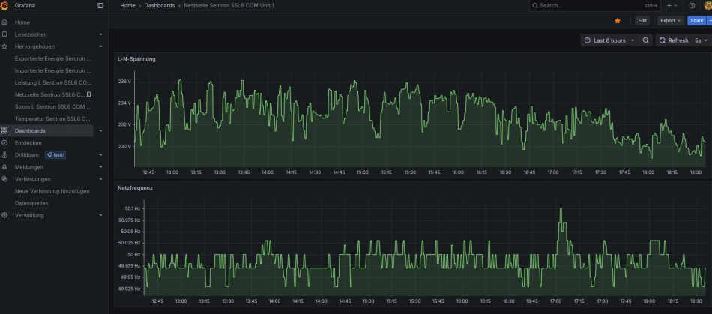Click the blue Share button
712x314 pixels.
696,21
